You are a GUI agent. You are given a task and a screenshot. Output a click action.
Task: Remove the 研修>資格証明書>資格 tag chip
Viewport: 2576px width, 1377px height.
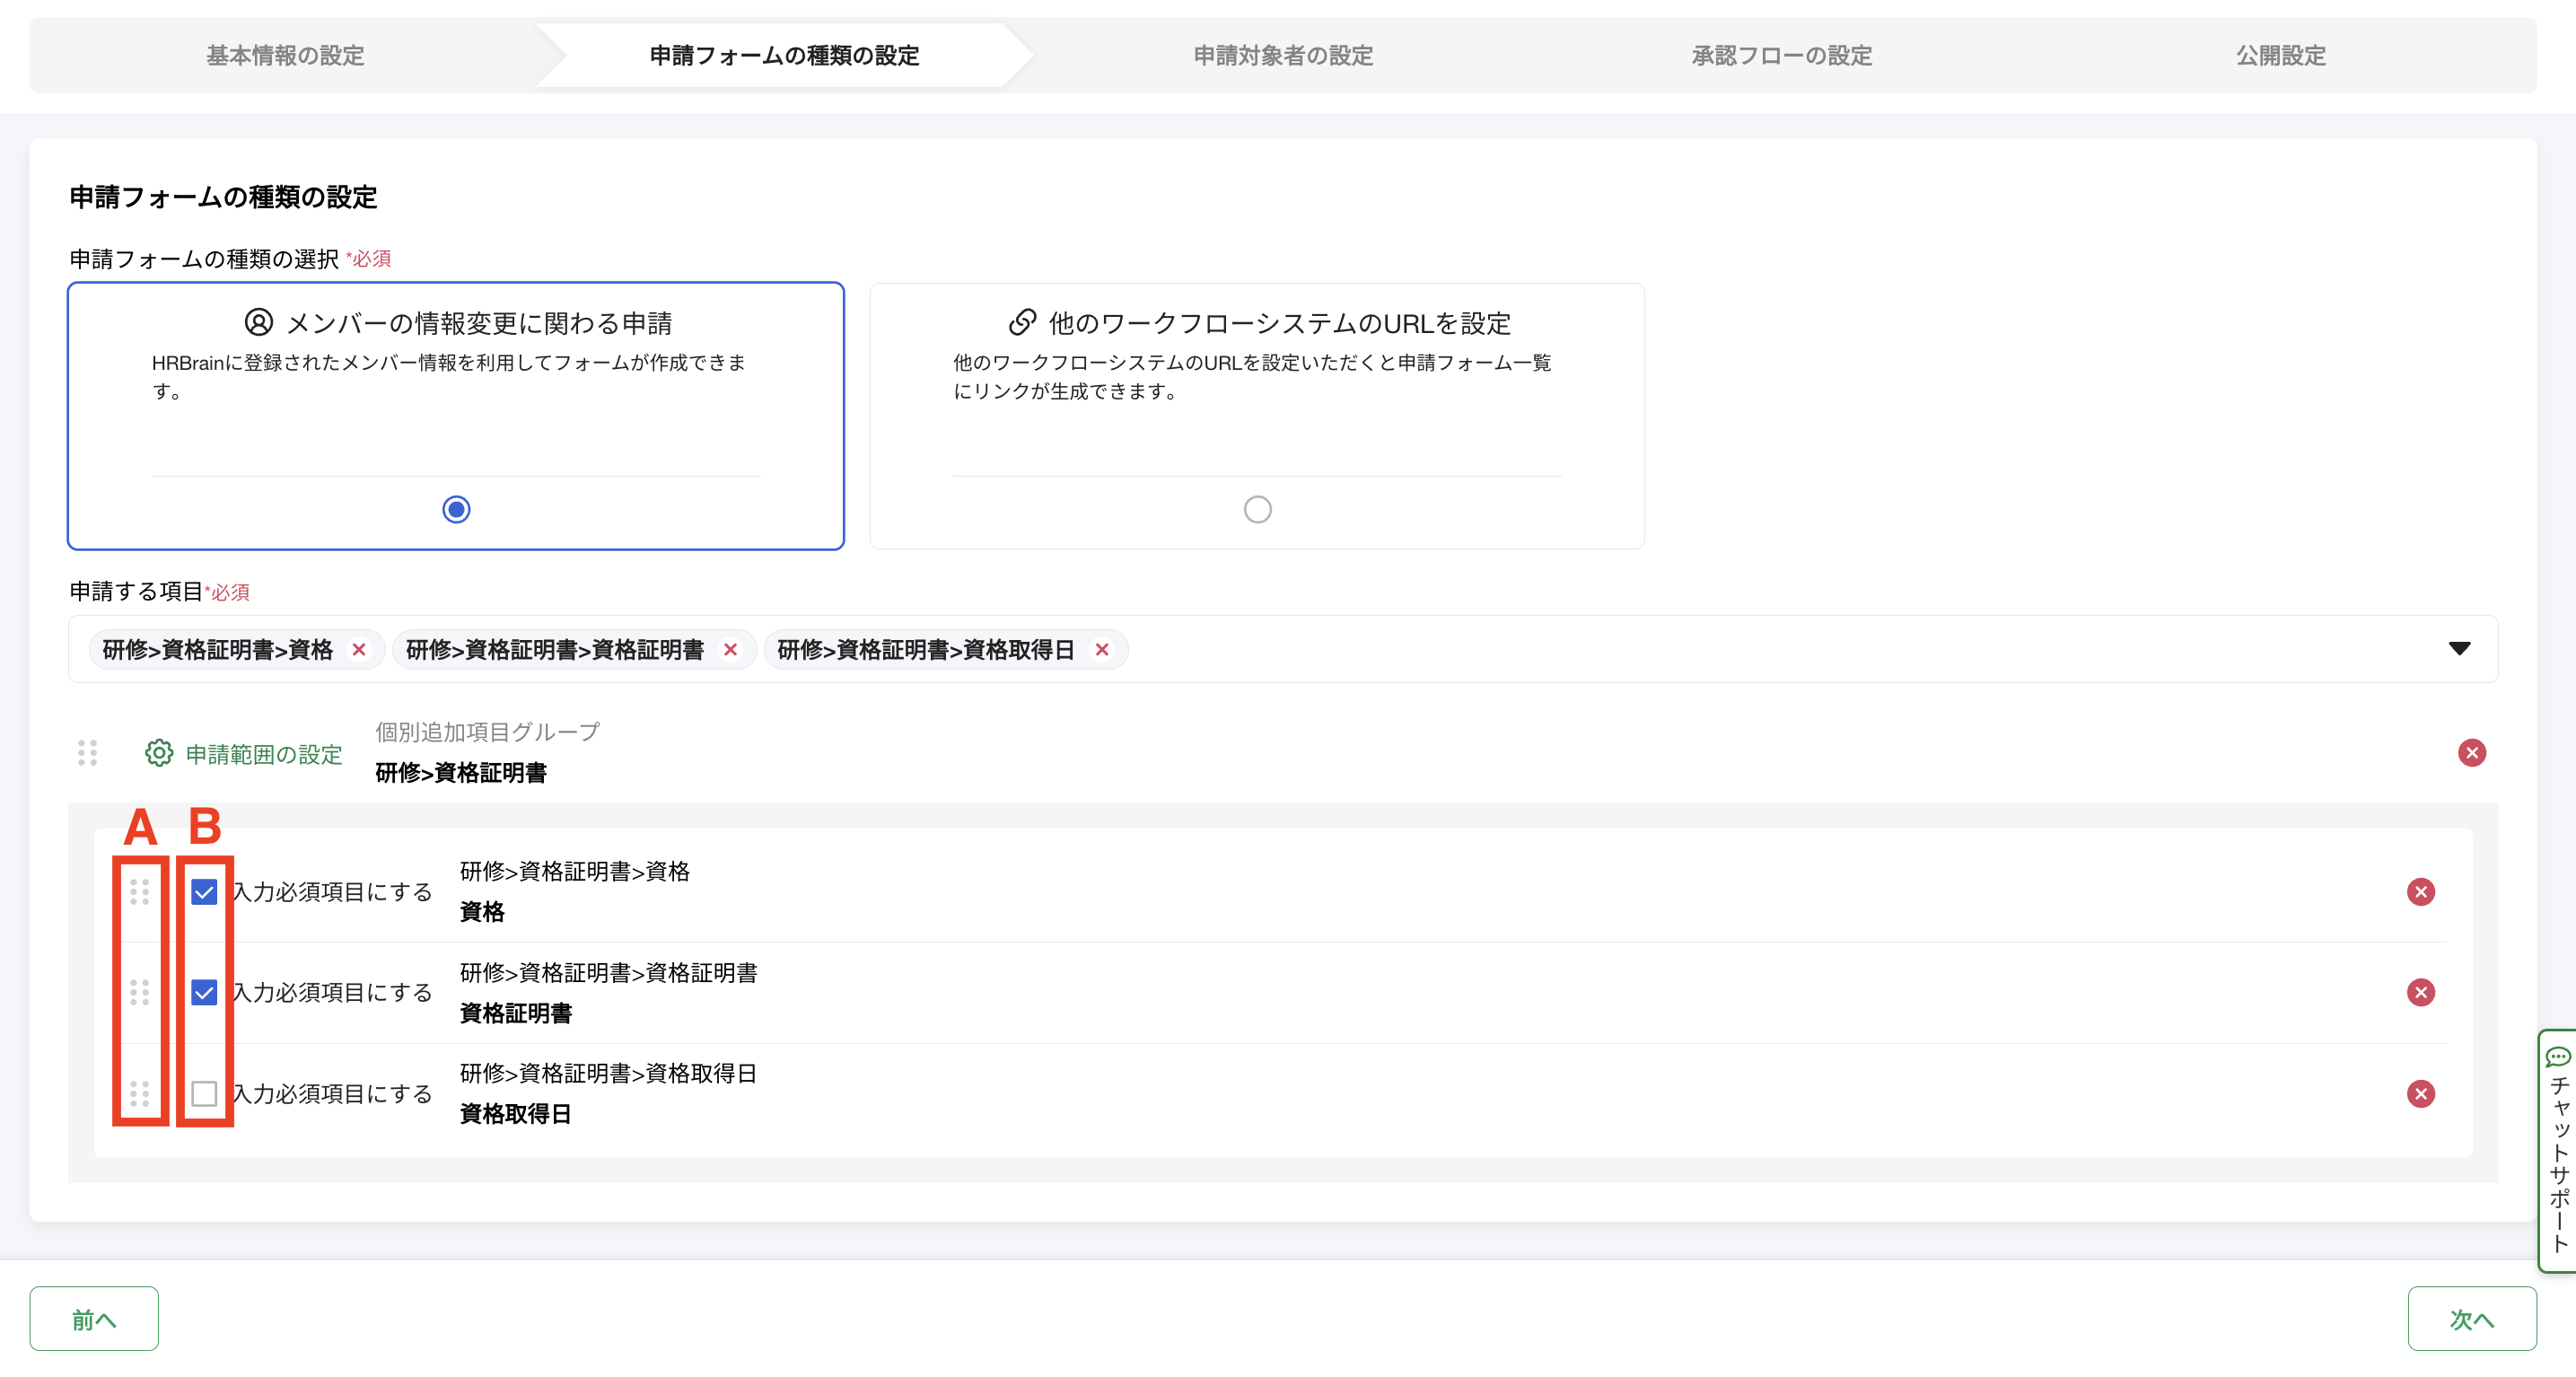[359, 650]
